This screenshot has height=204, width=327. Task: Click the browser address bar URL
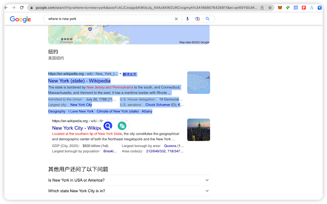tap(146, 8)
